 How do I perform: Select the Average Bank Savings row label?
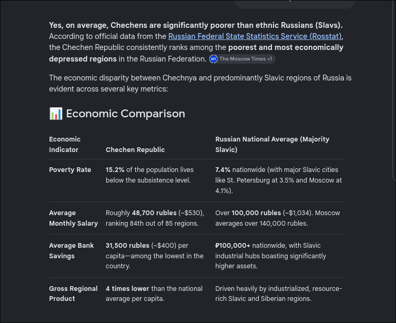coord(72,250)
